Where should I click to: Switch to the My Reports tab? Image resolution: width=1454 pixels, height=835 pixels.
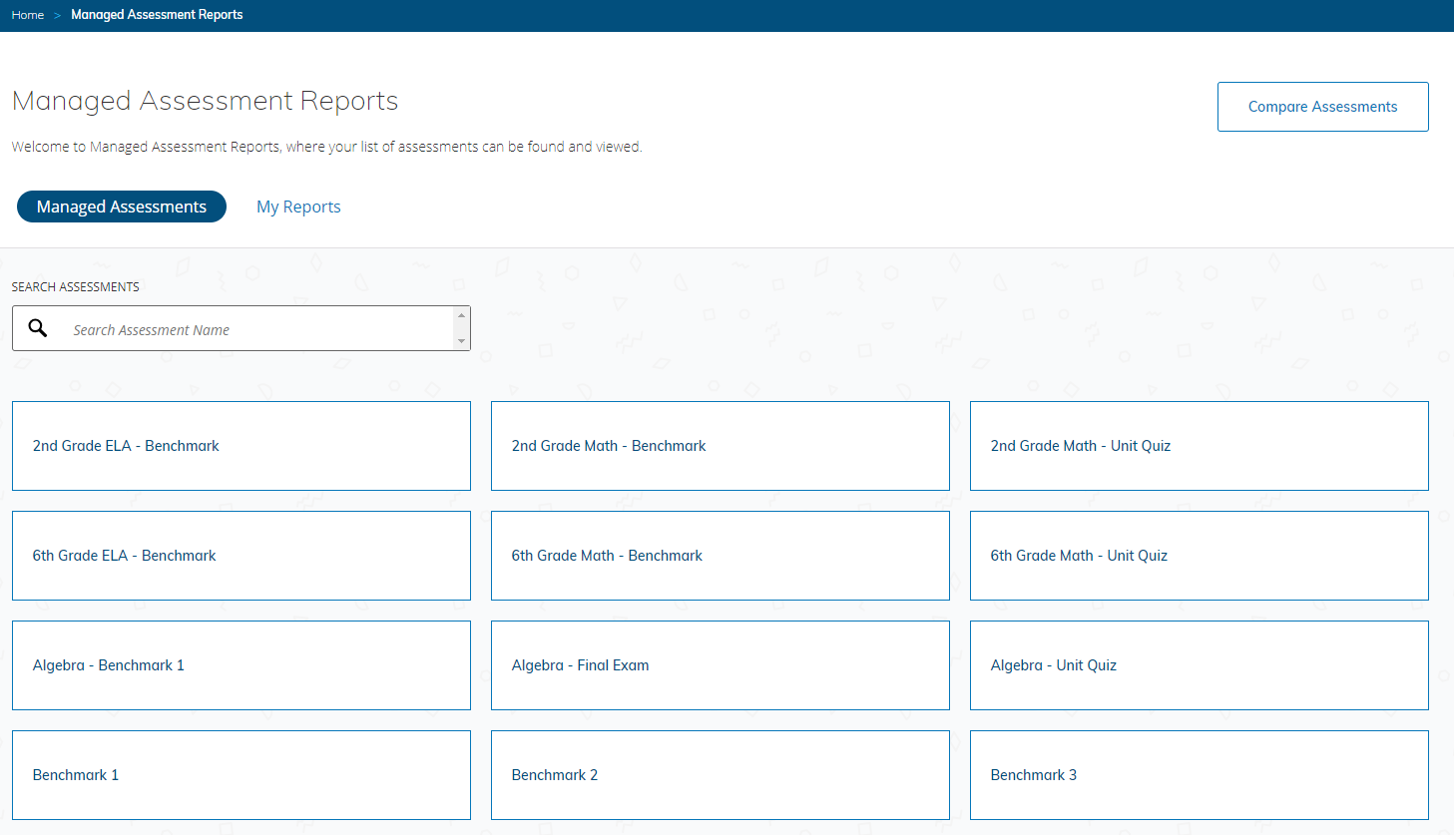[298, 207]
